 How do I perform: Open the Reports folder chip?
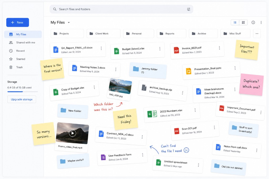(x=171, y=34)
